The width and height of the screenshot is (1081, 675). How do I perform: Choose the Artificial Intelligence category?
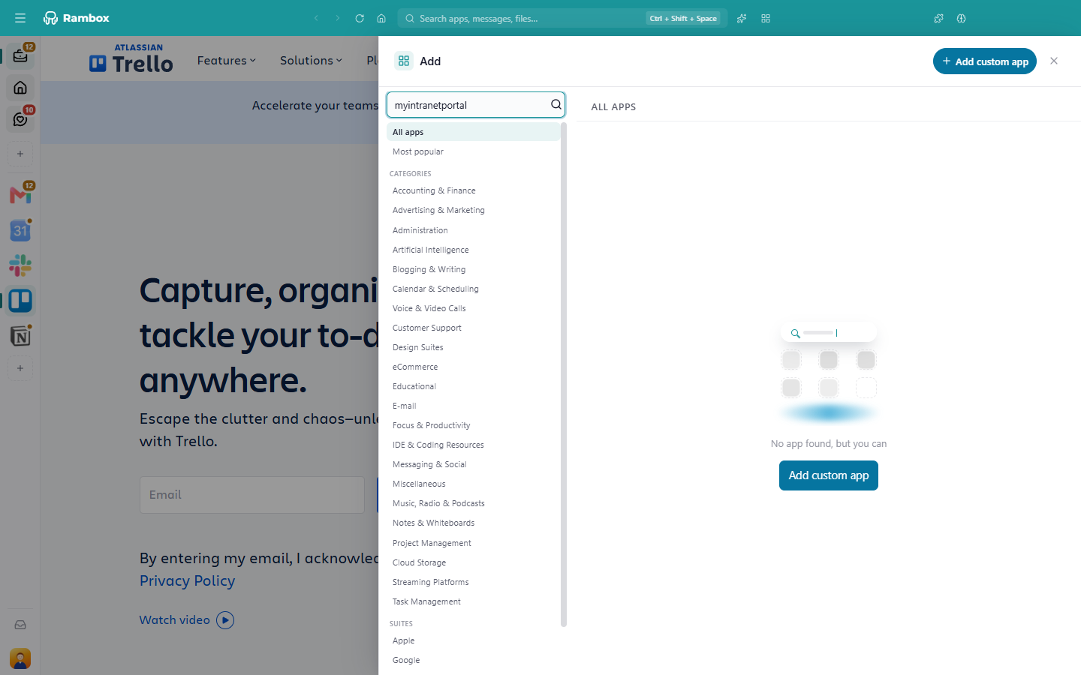(x=474, y=250)
